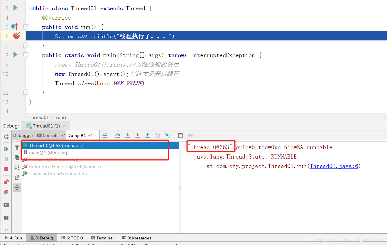Click the RUNNABLE thread state line

[x=245, y=156]
